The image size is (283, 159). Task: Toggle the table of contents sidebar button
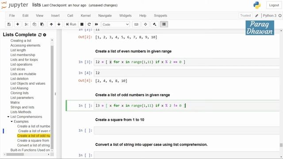164,24
